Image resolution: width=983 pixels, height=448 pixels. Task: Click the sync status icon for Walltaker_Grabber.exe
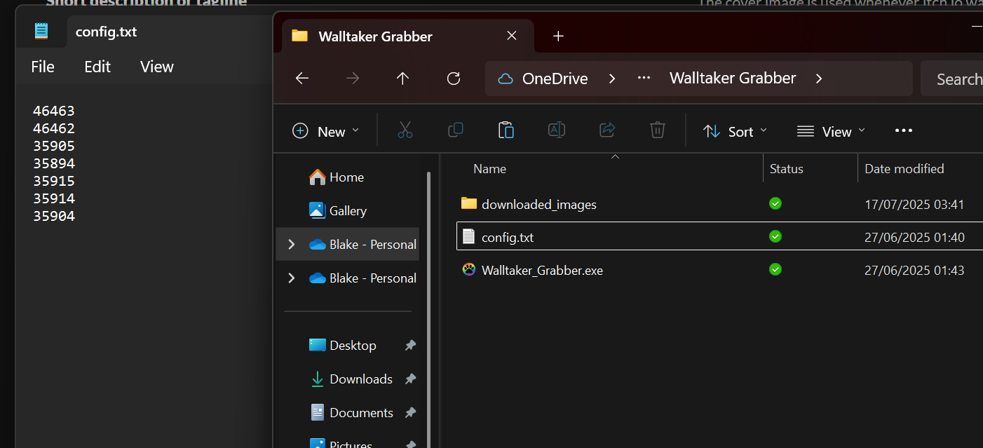click(775, 269)
